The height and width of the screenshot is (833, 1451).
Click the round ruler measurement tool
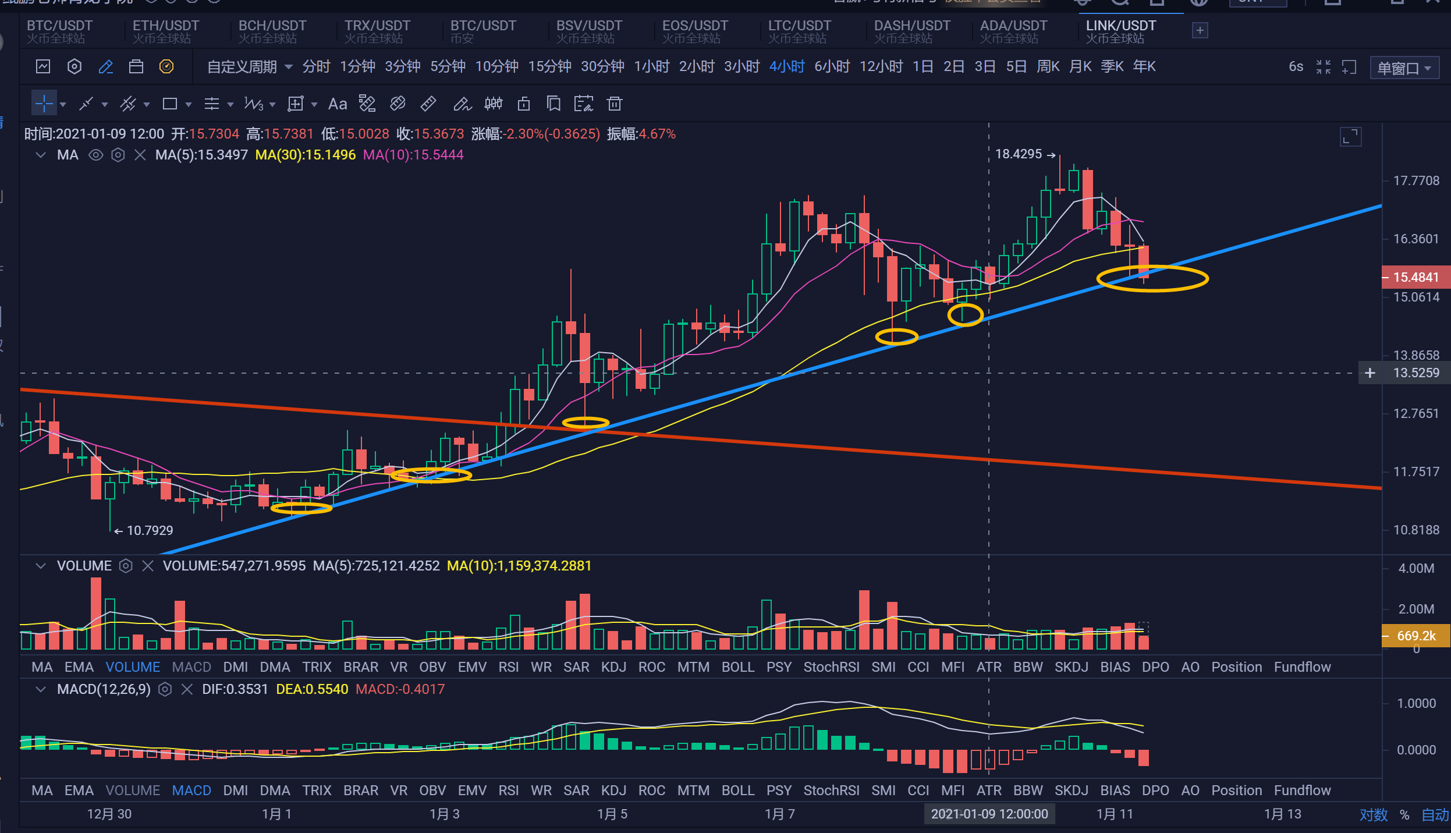point(398,104)
